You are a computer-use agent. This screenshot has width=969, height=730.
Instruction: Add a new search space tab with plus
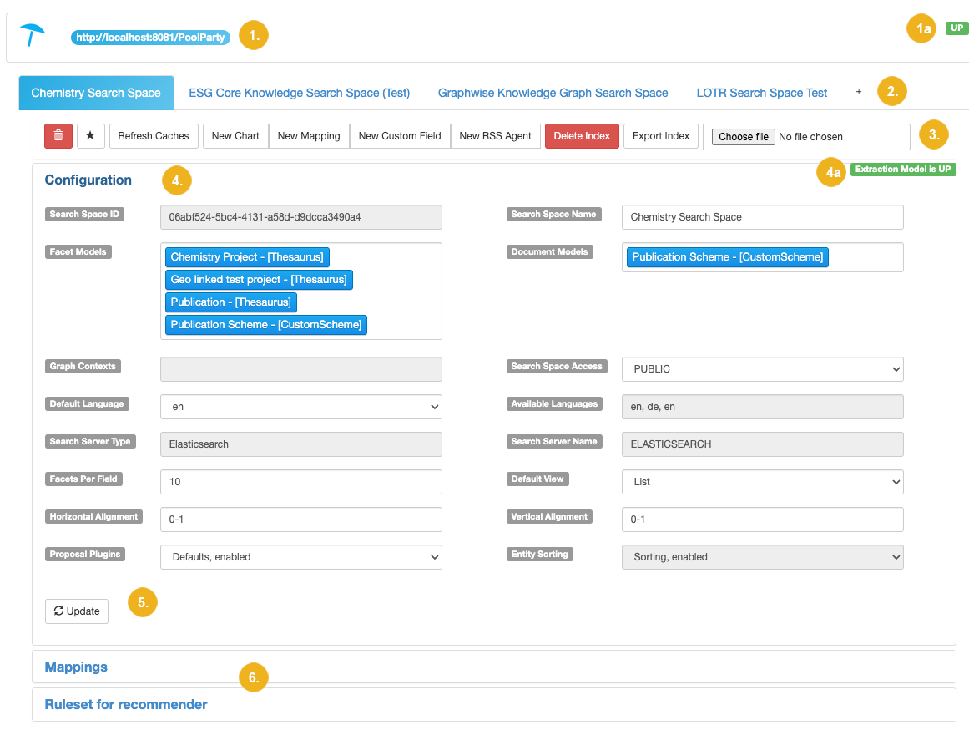coord(859,93)
